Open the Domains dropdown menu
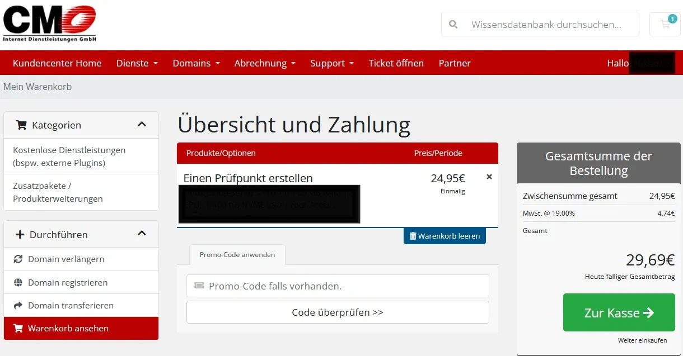Image resolution: width=683 pixels, height=356 pixels. [x=196, y=63]
